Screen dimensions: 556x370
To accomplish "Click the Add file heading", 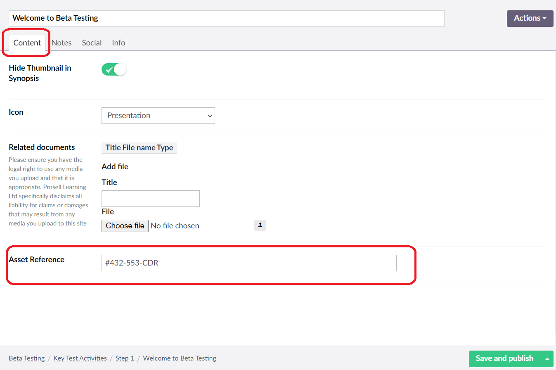I will coord(115,166).
